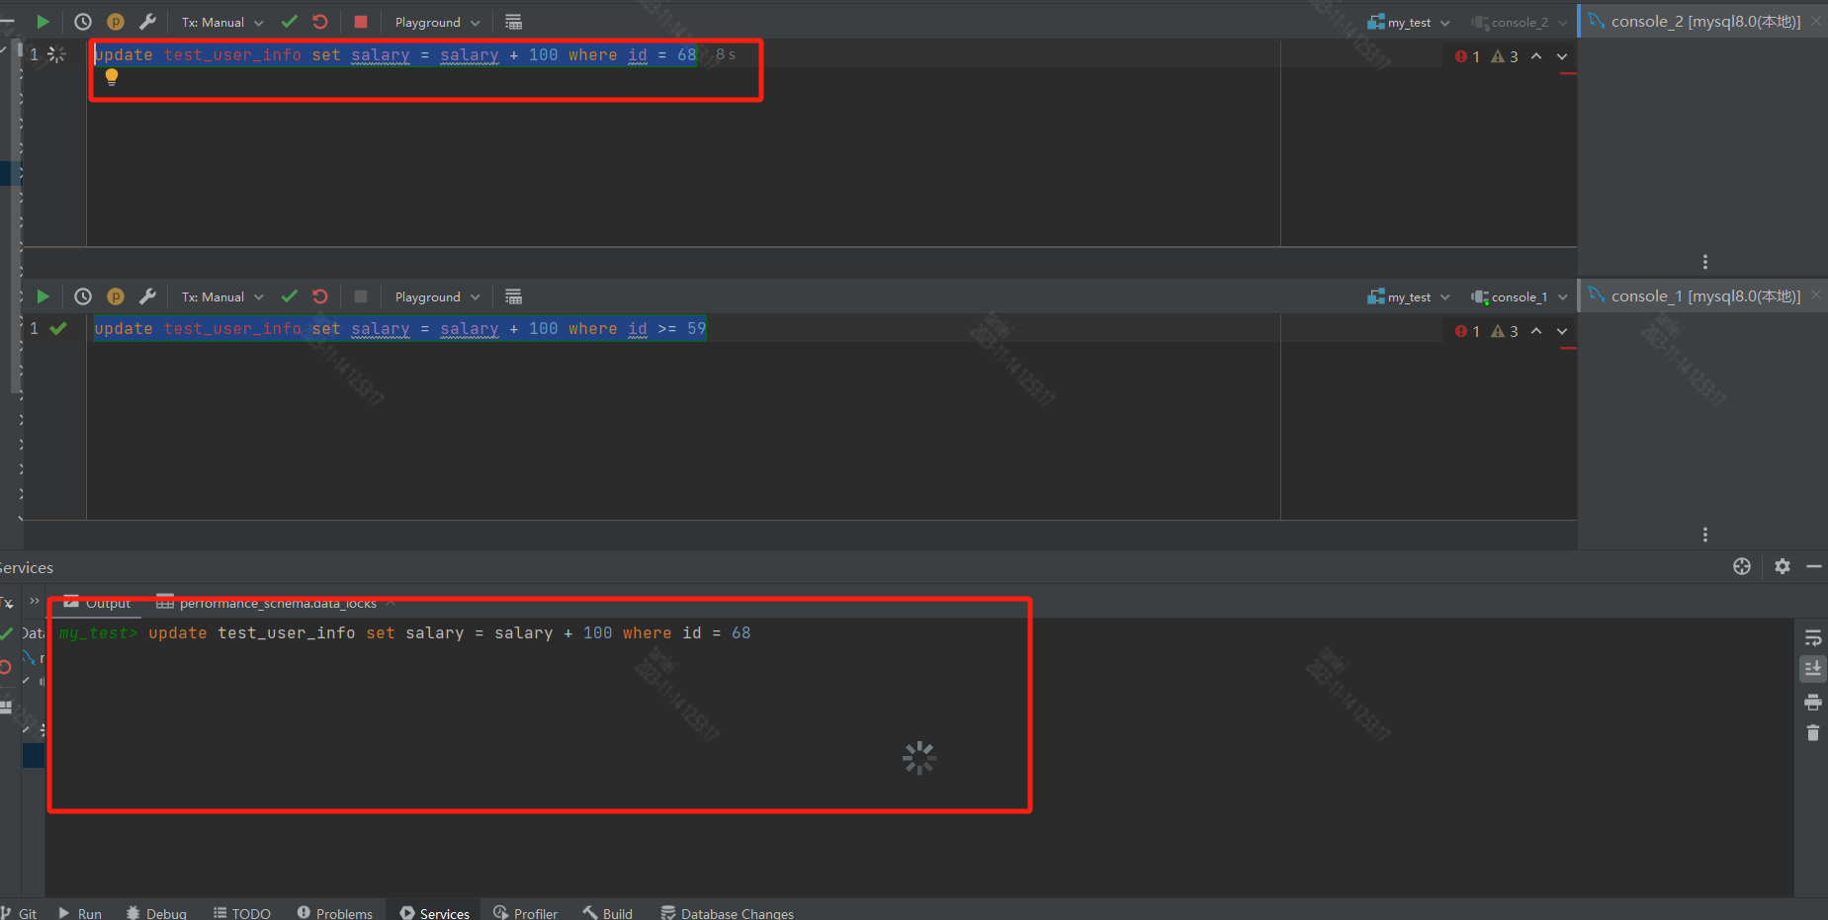The image size is (1828, 920).
Task: Commit the transaction in console_1
Action: [x=290, y=296]
